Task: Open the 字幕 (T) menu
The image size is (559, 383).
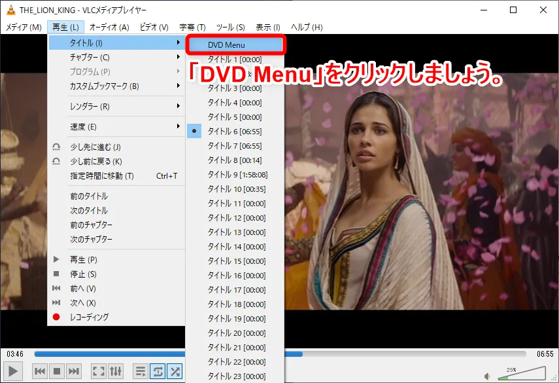Action: 192,27
